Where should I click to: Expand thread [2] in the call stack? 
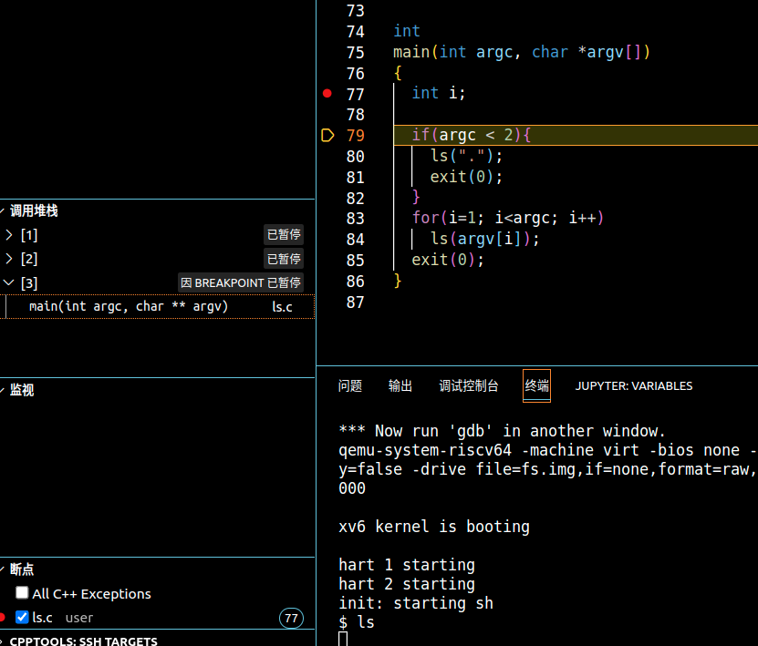[x=9, y=259]
